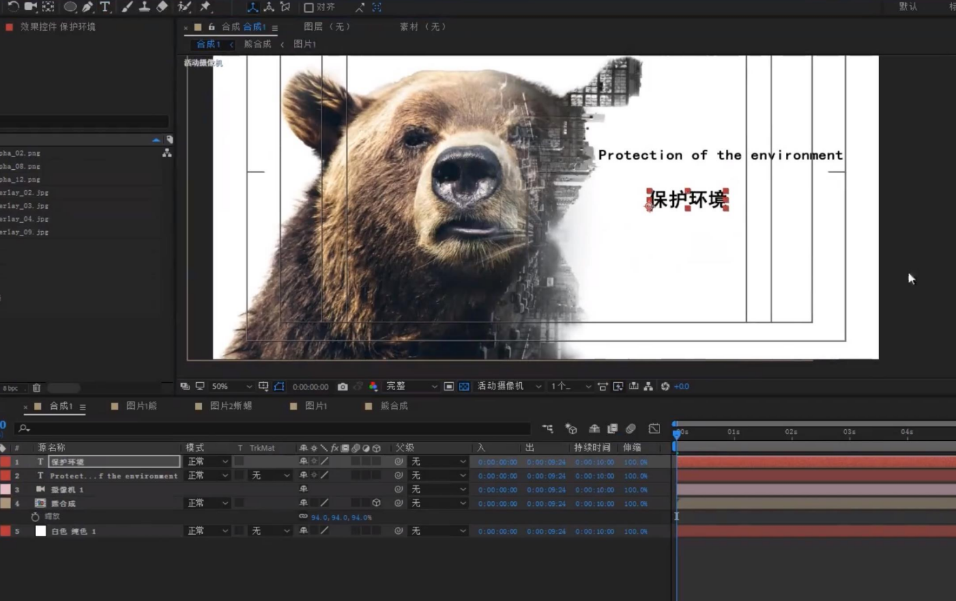Select the Pen tool in toolbar

tap(87, 7)
